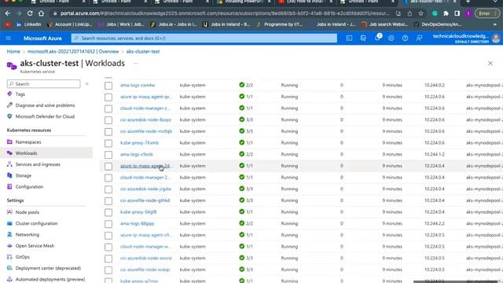The width and height of the screenshot is (503, 283).
Task: Collapse the sidebar menu with the chevron
Action: pos(86,84)
